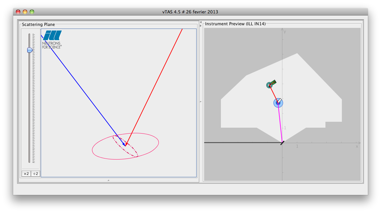This screenshot has height=213, width=381.
Task: Select the blue sample table circle
Action: 278,103
